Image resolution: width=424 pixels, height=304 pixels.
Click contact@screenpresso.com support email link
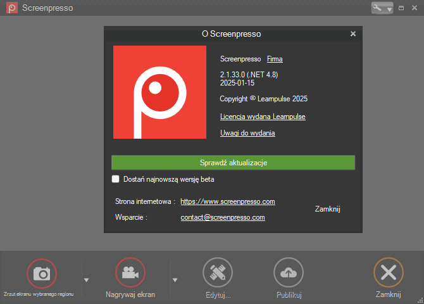(x=223, y=217)
